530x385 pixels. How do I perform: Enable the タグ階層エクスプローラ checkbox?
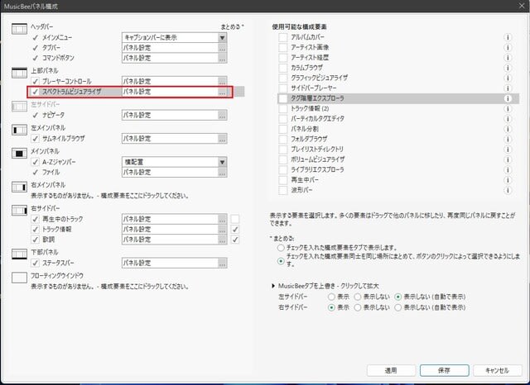point(283,98)
